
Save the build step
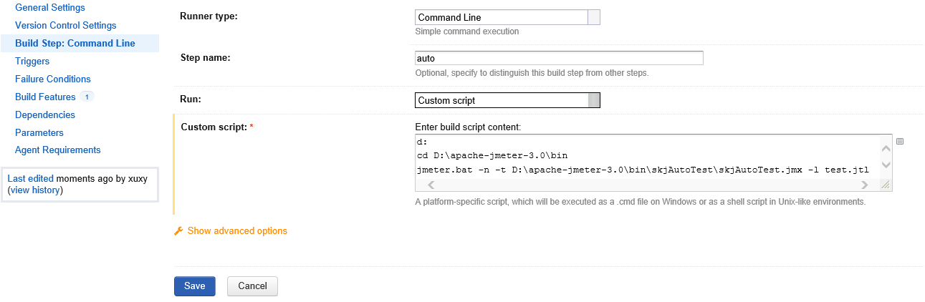195,286
